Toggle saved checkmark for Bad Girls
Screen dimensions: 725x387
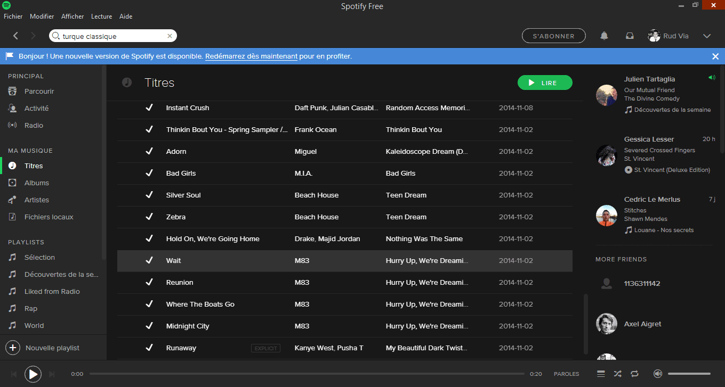click(149, 173)
